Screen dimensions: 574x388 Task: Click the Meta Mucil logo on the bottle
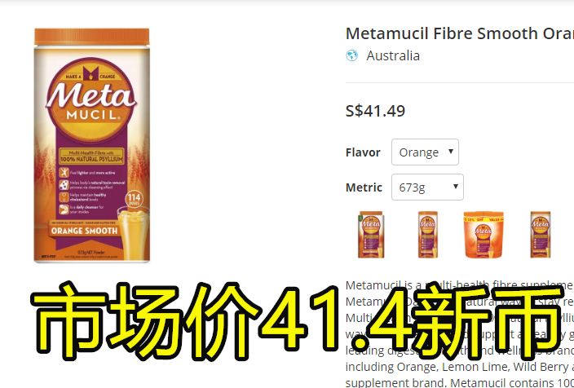91,99
